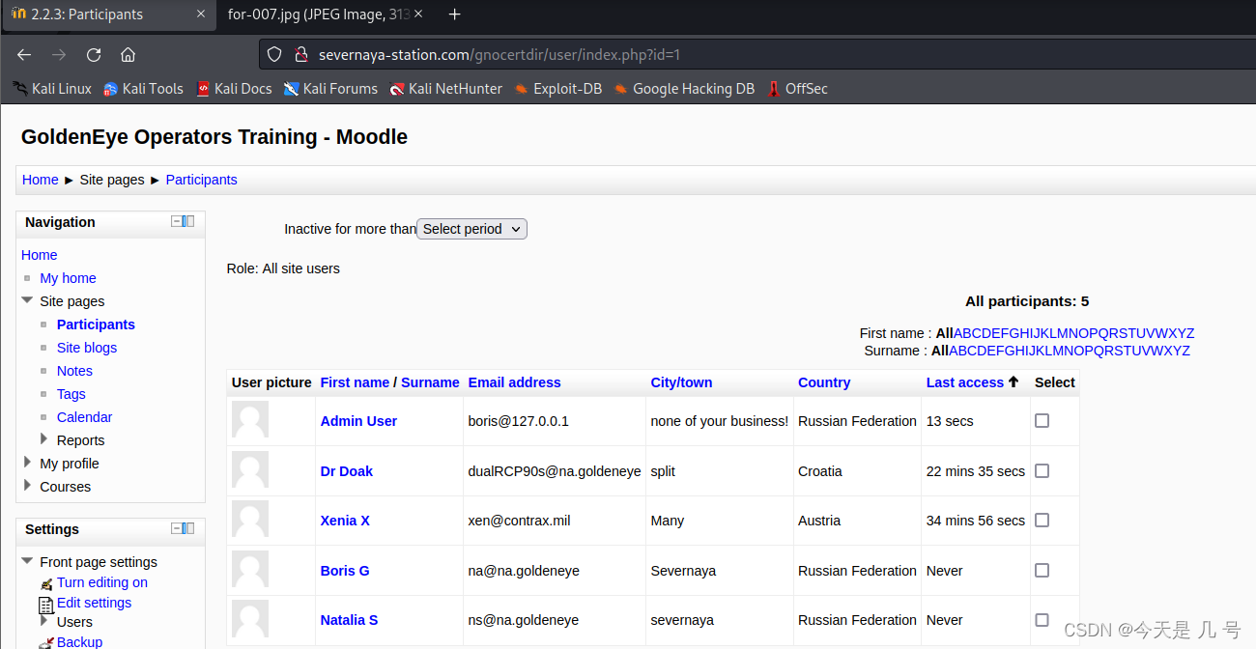This screenshot has height=649, width=1256.
Task: Hide the Navigation block with its minus icon
Action: [x=177, y=221]
